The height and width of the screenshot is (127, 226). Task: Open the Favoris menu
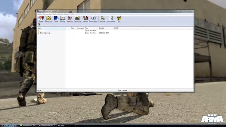pos(60,14)
